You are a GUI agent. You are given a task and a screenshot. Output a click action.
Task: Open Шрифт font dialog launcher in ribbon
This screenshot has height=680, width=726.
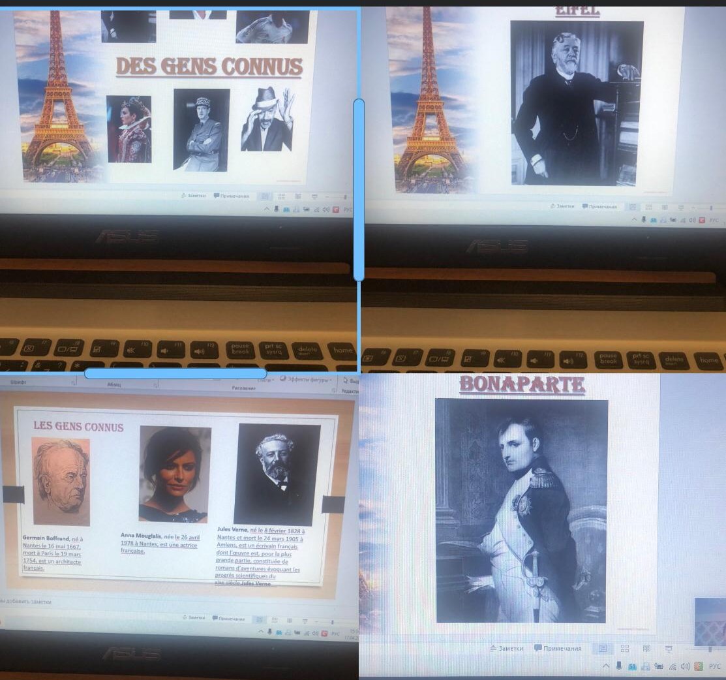pos(73,382)
